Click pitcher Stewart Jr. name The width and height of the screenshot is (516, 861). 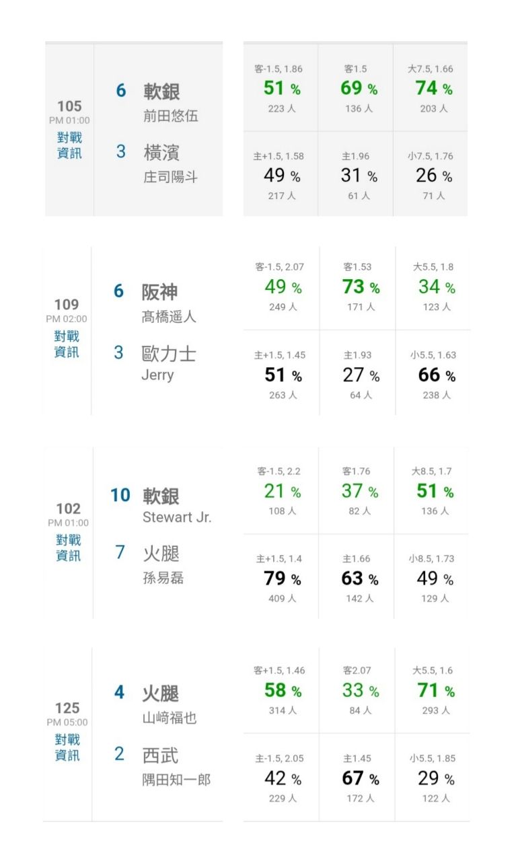tap(177, 517)
